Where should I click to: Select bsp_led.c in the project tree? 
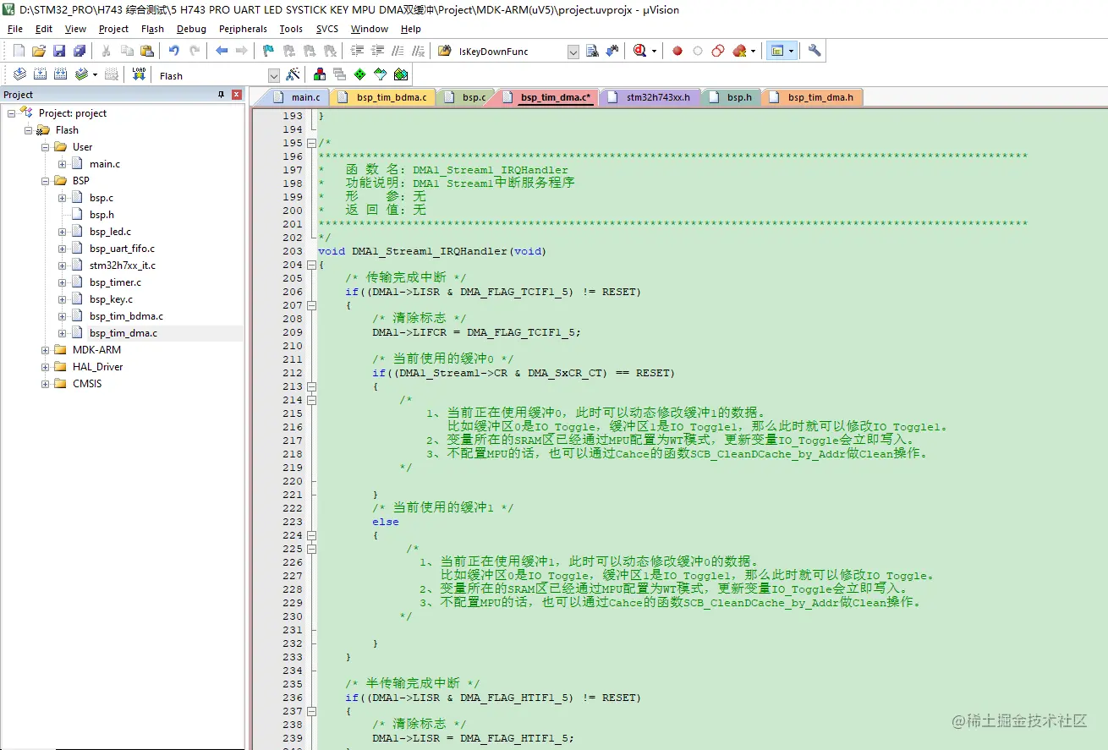[110, 232]
